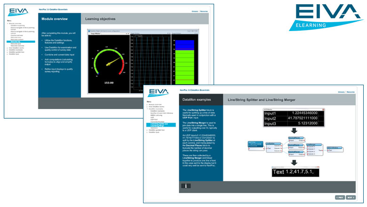Go to next slide with NEXT button

(x=351, y=198)
